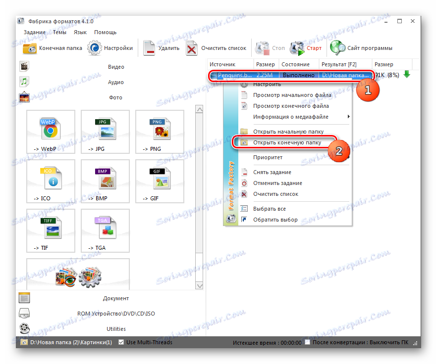Viewport: 437px width, 364px height.
Task: Select Отменить задание menu entry
Action: click(x=295, y=183)
